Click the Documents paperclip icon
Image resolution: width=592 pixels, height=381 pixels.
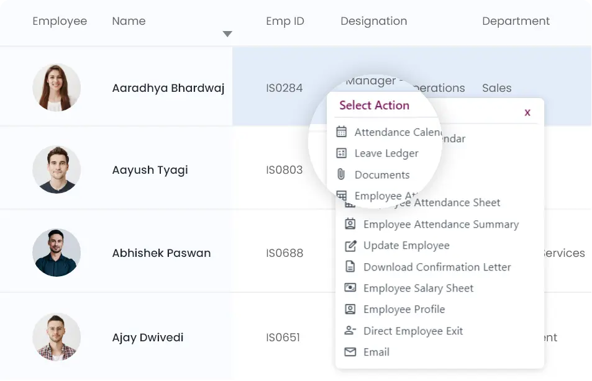[341, 174]
